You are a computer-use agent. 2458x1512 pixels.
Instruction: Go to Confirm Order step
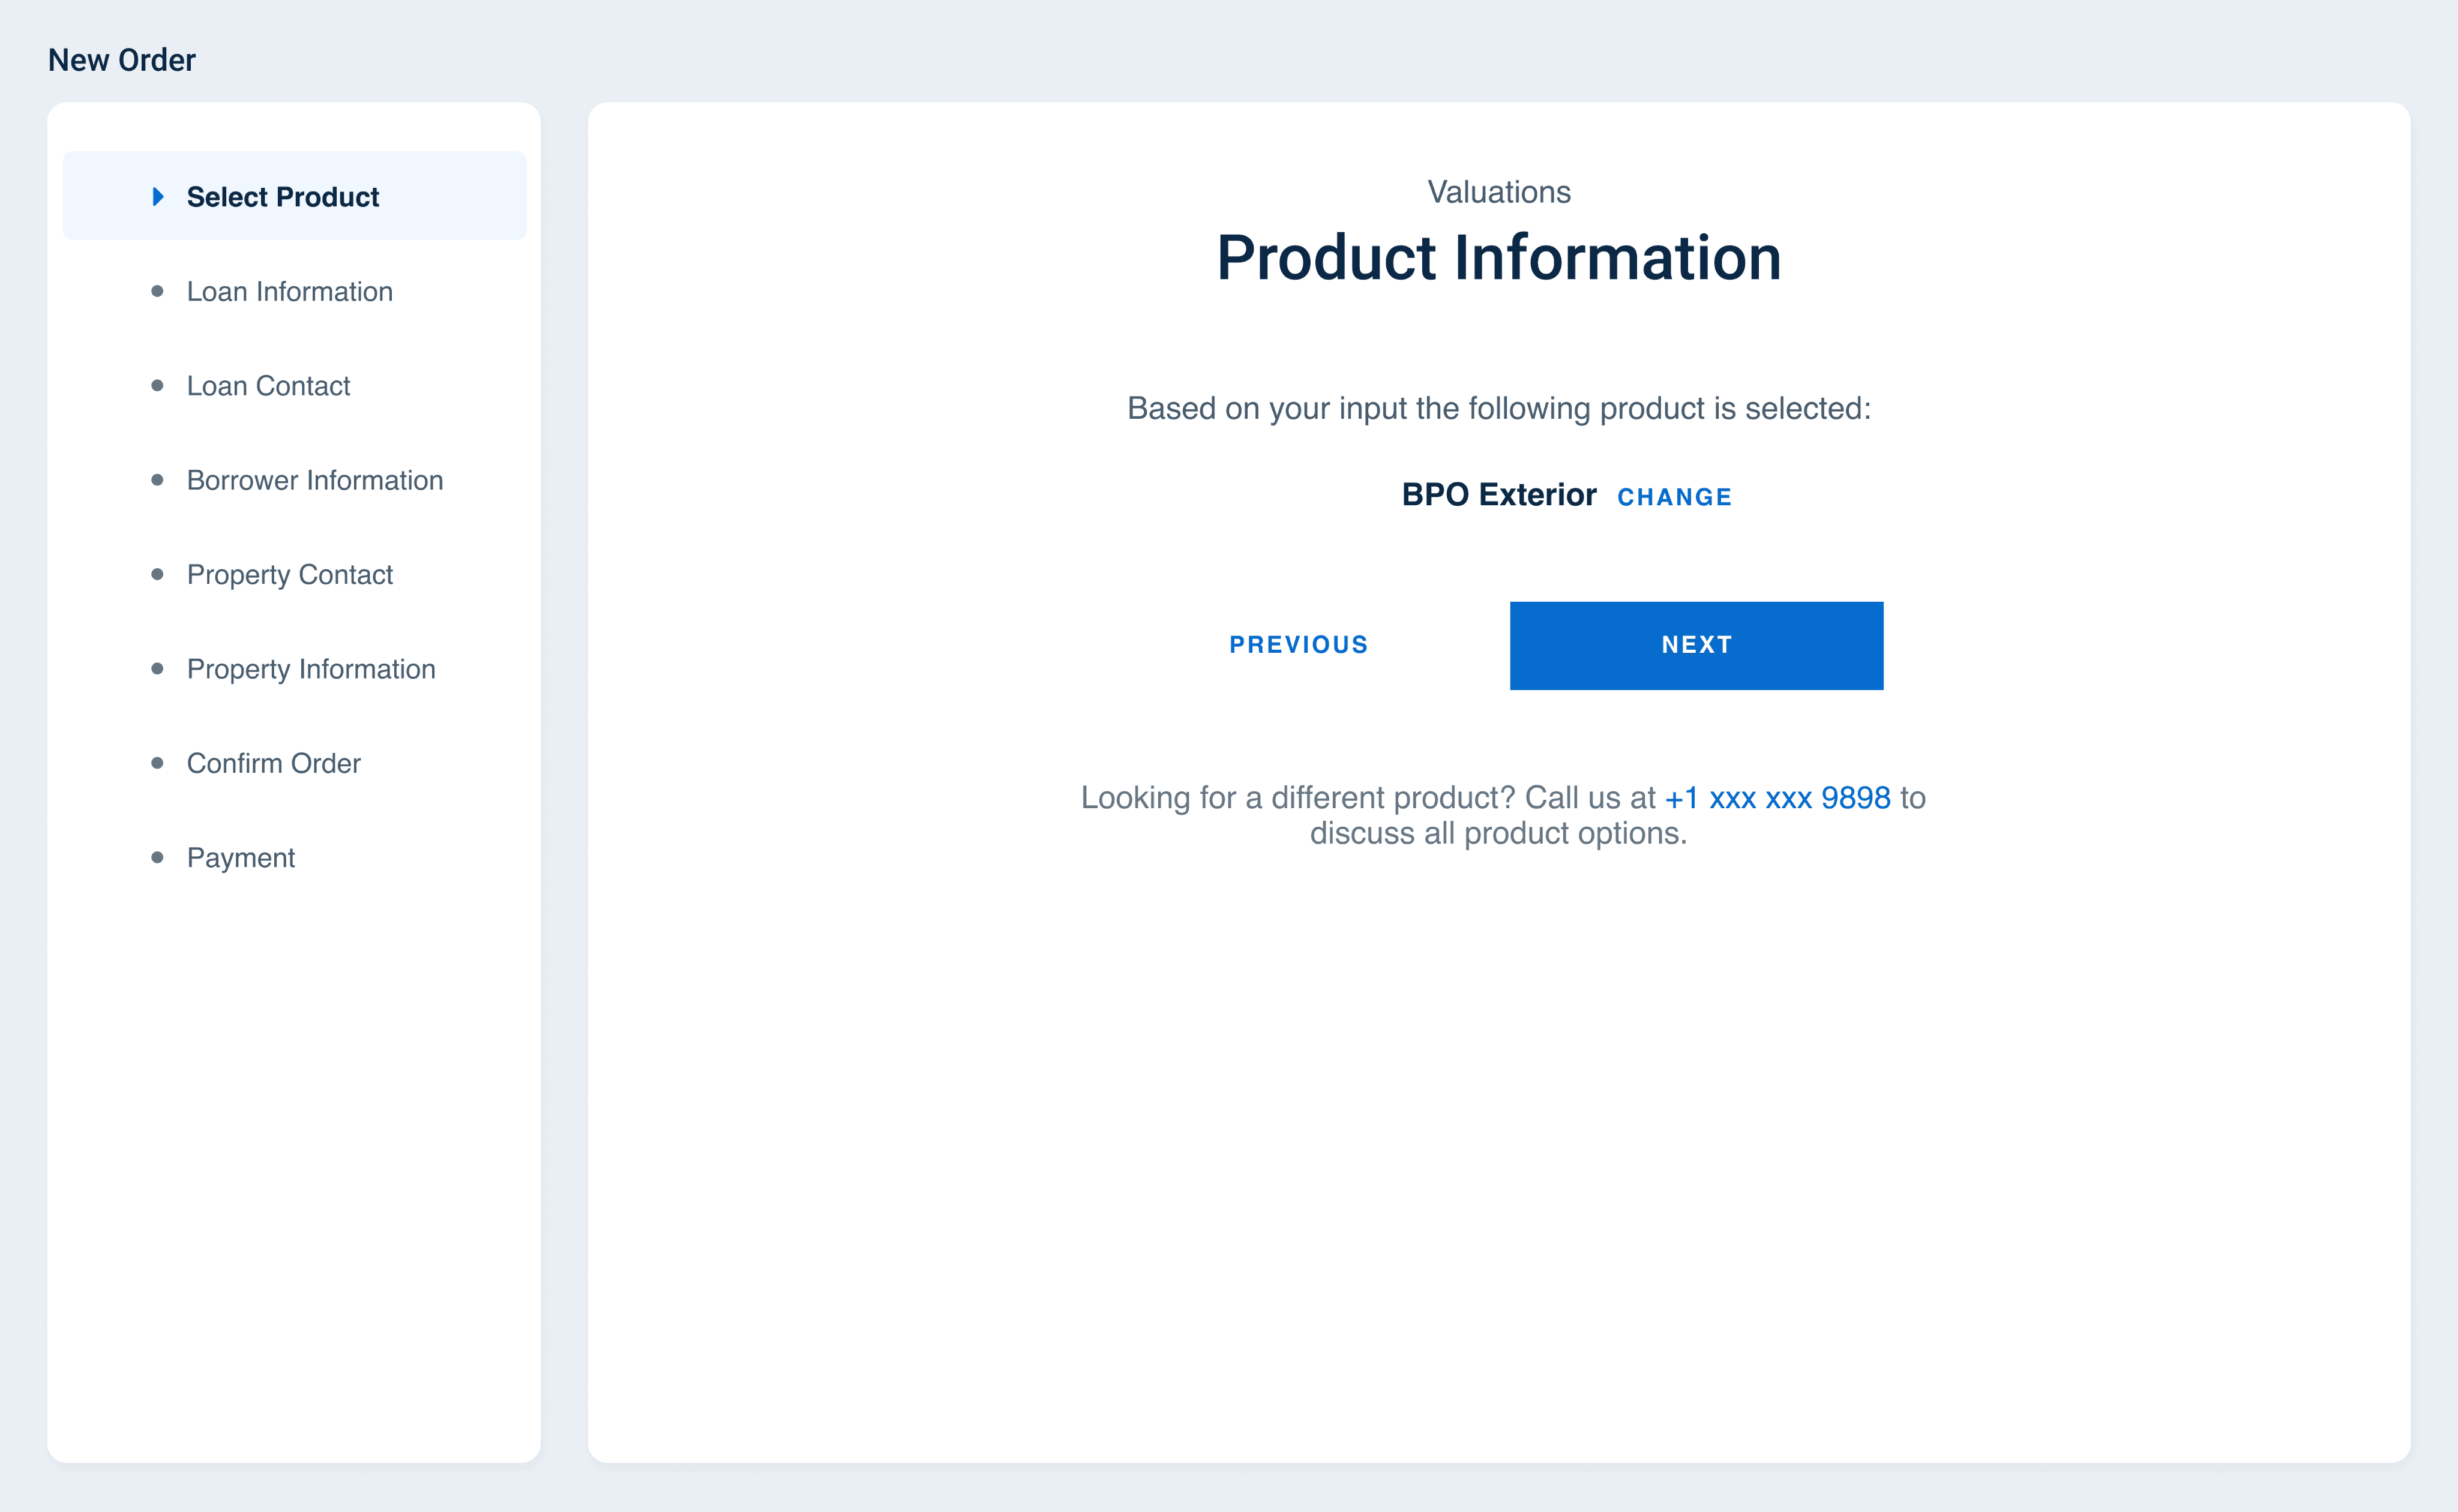click(x=273, y=763)
